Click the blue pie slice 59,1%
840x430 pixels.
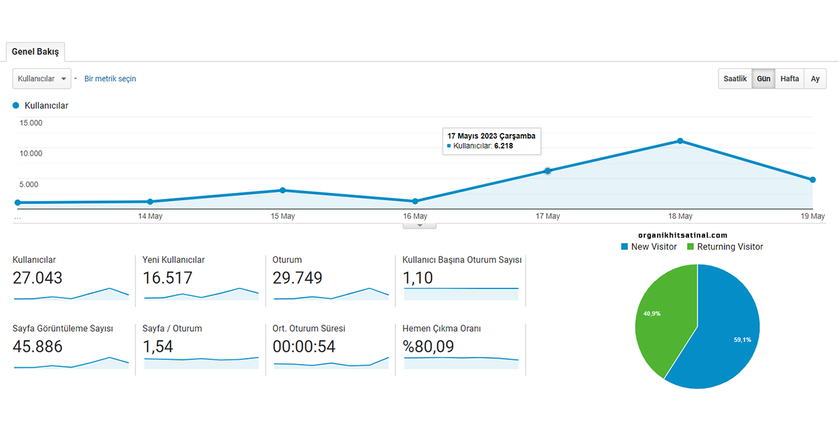coord(728,334)
